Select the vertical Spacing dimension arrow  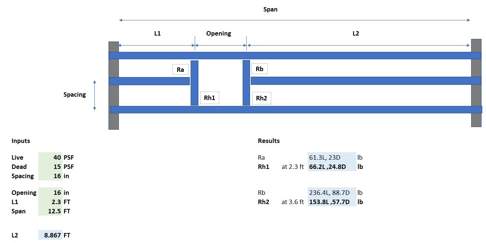click(94, 95)
